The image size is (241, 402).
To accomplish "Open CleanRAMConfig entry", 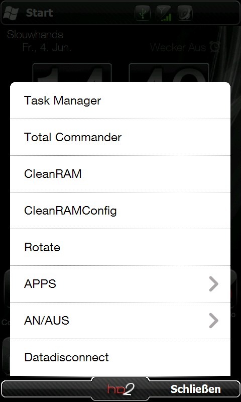I will click(120, 211).
